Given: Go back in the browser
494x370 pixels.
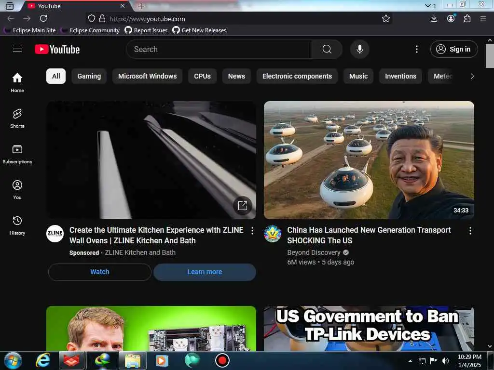Looking at the screenshot, I should tap(11, 19).
